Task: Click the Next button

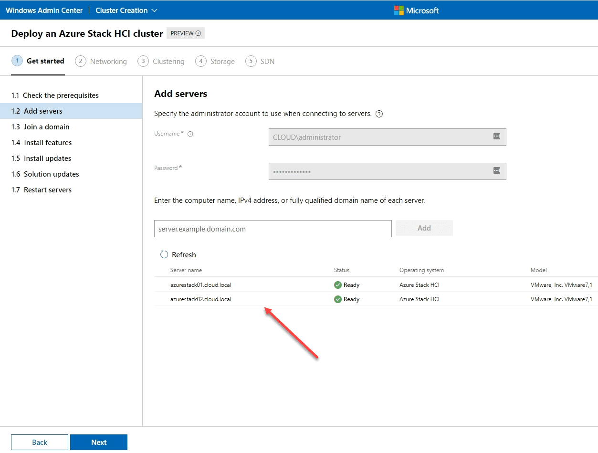Action: (x=99, y=442)
